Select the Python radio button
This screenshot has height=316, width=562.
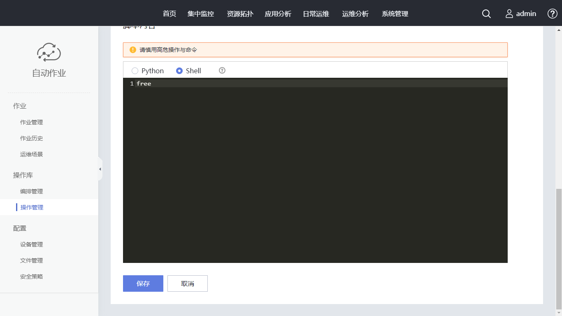pyautogui.click(x=135, y=71)
